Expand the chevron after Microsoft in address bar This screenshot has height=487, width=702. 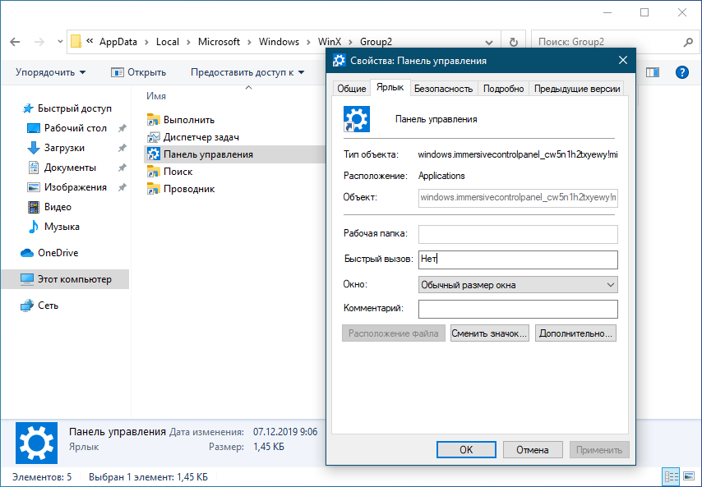pos(249,42)
